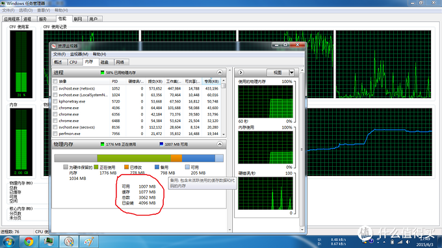Launch Chrome from the taskbar
The image size is (442, 248).
tap(29, 242)
